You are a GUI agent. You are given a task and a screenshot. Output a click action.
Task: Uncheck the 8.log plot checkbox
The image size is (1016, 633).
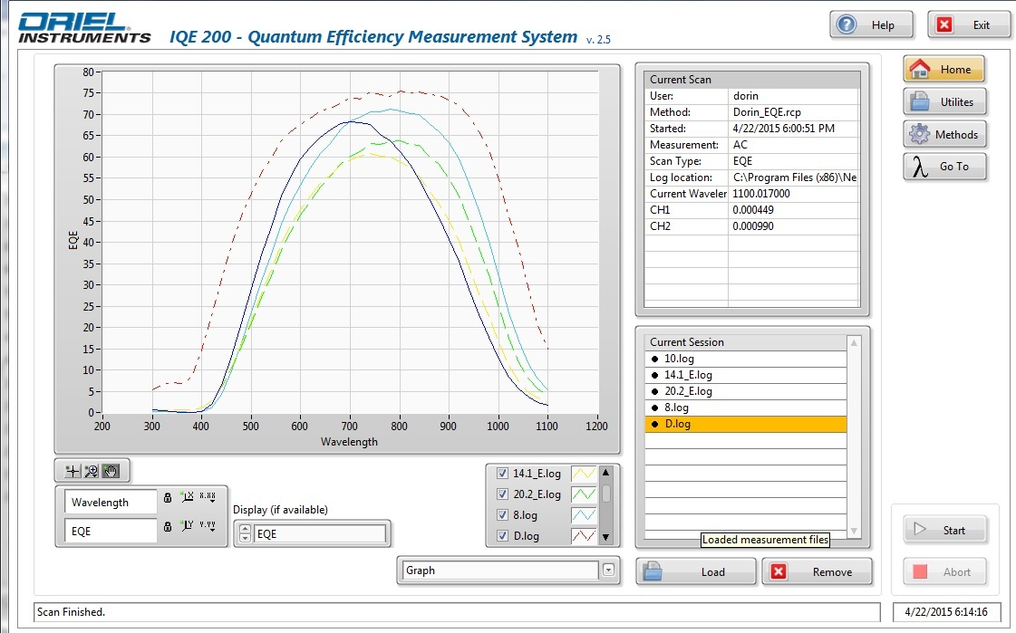click(502, 515)
